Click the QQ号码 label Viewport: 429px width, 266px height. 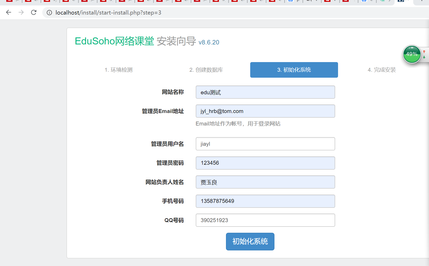point(174,220)
